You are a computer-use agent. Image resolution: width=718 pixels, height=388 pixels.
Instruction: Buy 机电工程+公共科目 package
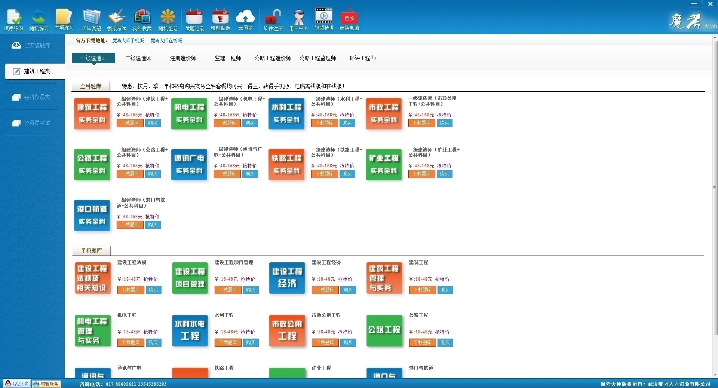tap(250, 123)
